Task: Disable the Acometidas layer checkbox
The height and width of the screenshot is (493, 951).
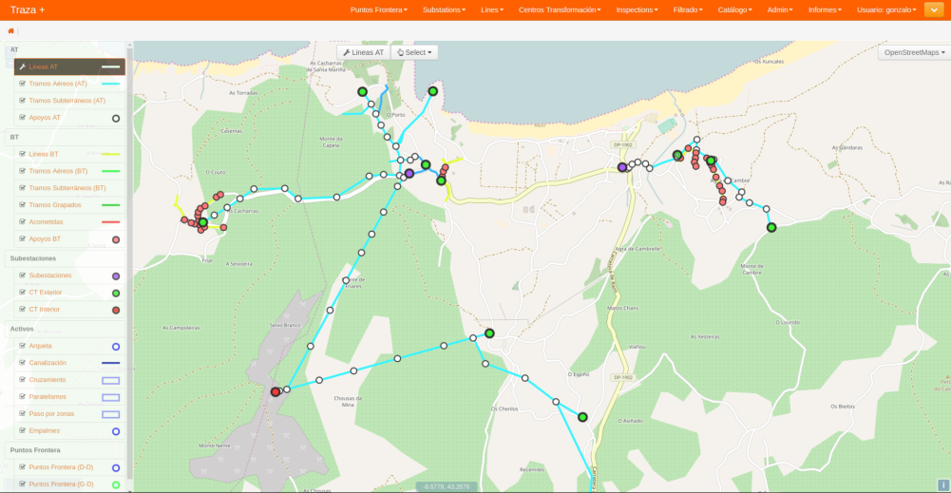Action: (23, 222)
